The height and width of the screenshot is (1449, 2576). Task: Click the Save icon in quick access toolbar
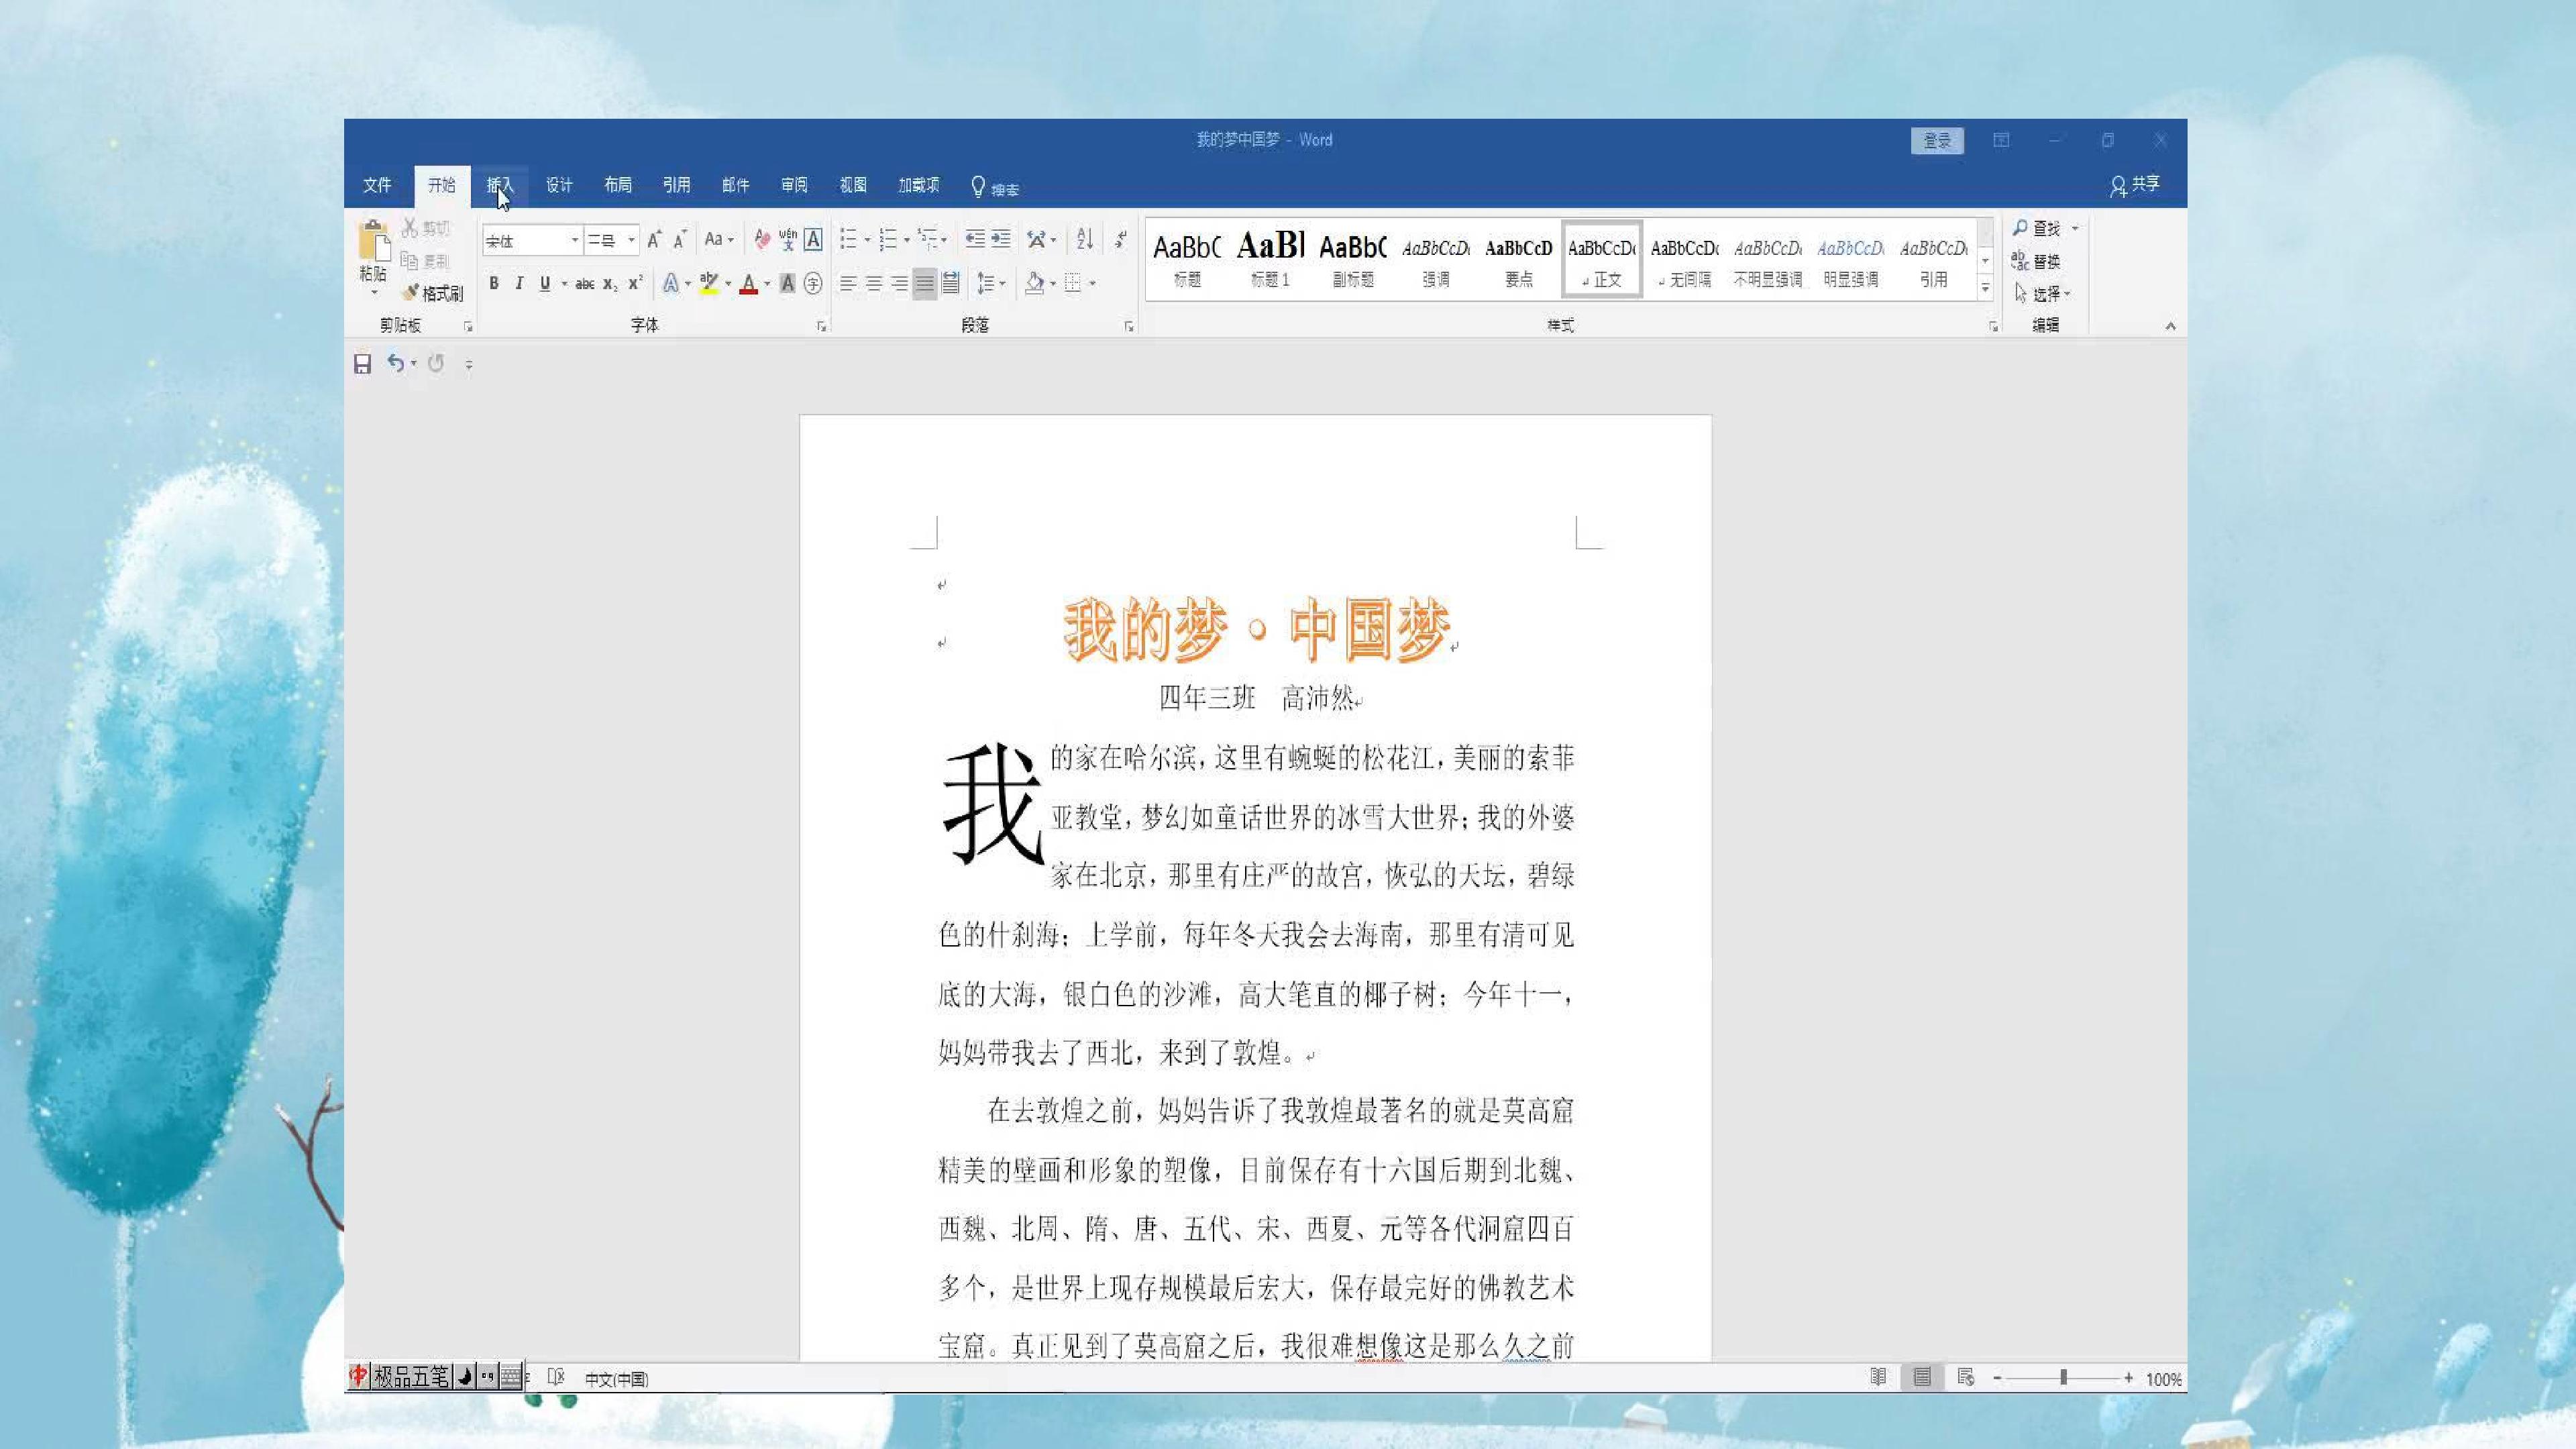[362, 364]
